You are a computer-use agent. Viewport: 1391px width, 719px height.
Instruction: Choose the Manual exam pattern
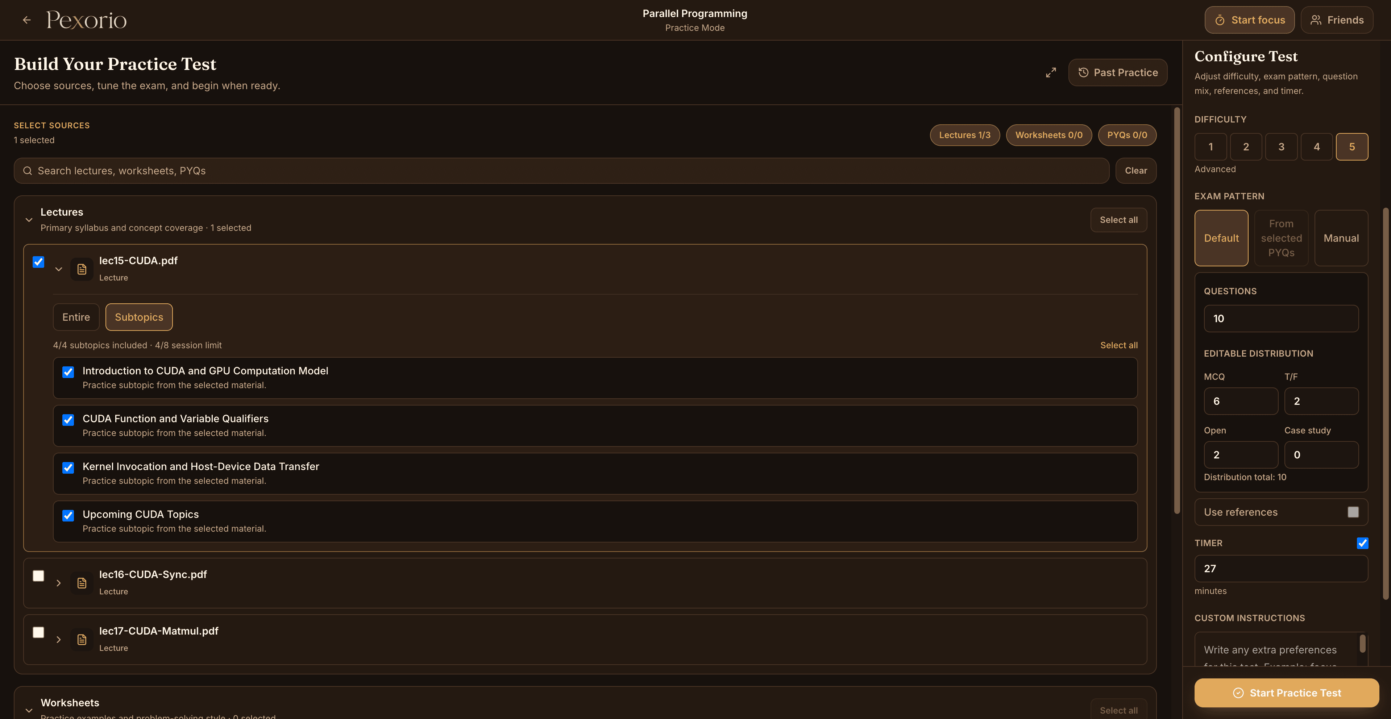1341,238
